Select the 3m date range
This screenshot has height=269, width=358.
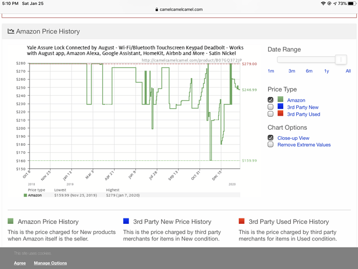coord(291,71)
